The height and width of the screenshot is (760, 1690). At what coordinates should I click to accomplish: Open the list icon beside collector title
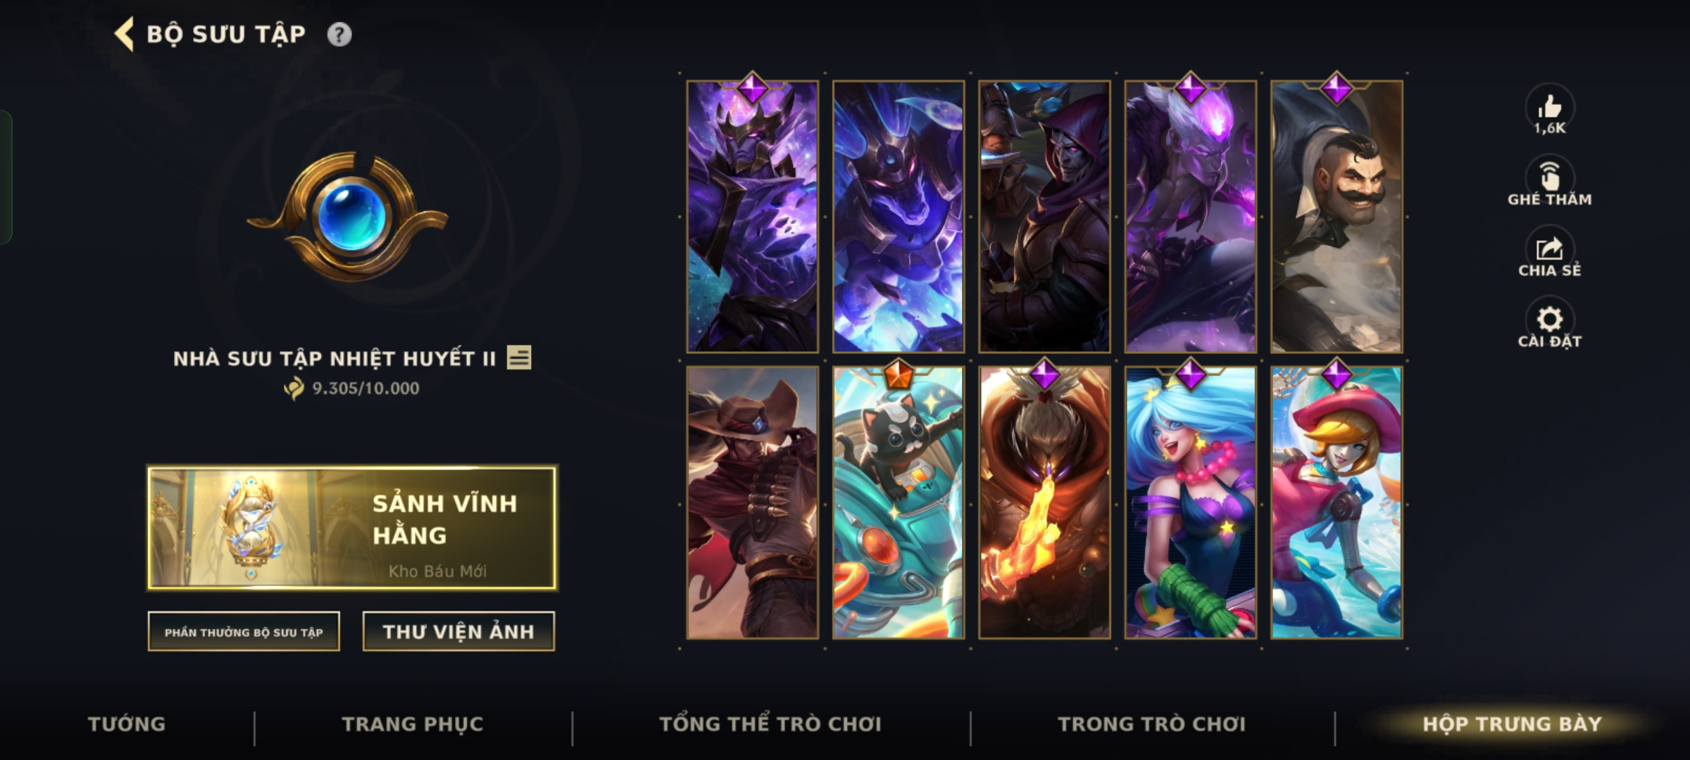[x=519, y=357]
